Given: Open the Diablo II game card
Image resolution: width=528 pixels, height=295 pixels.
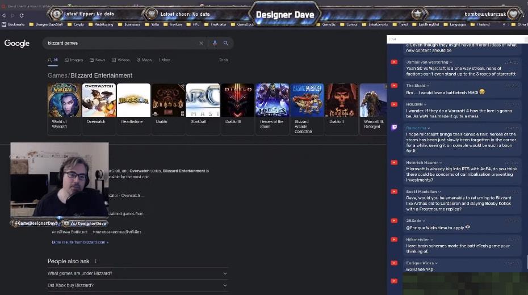Looking at the screenshot, I should [341, 109].
